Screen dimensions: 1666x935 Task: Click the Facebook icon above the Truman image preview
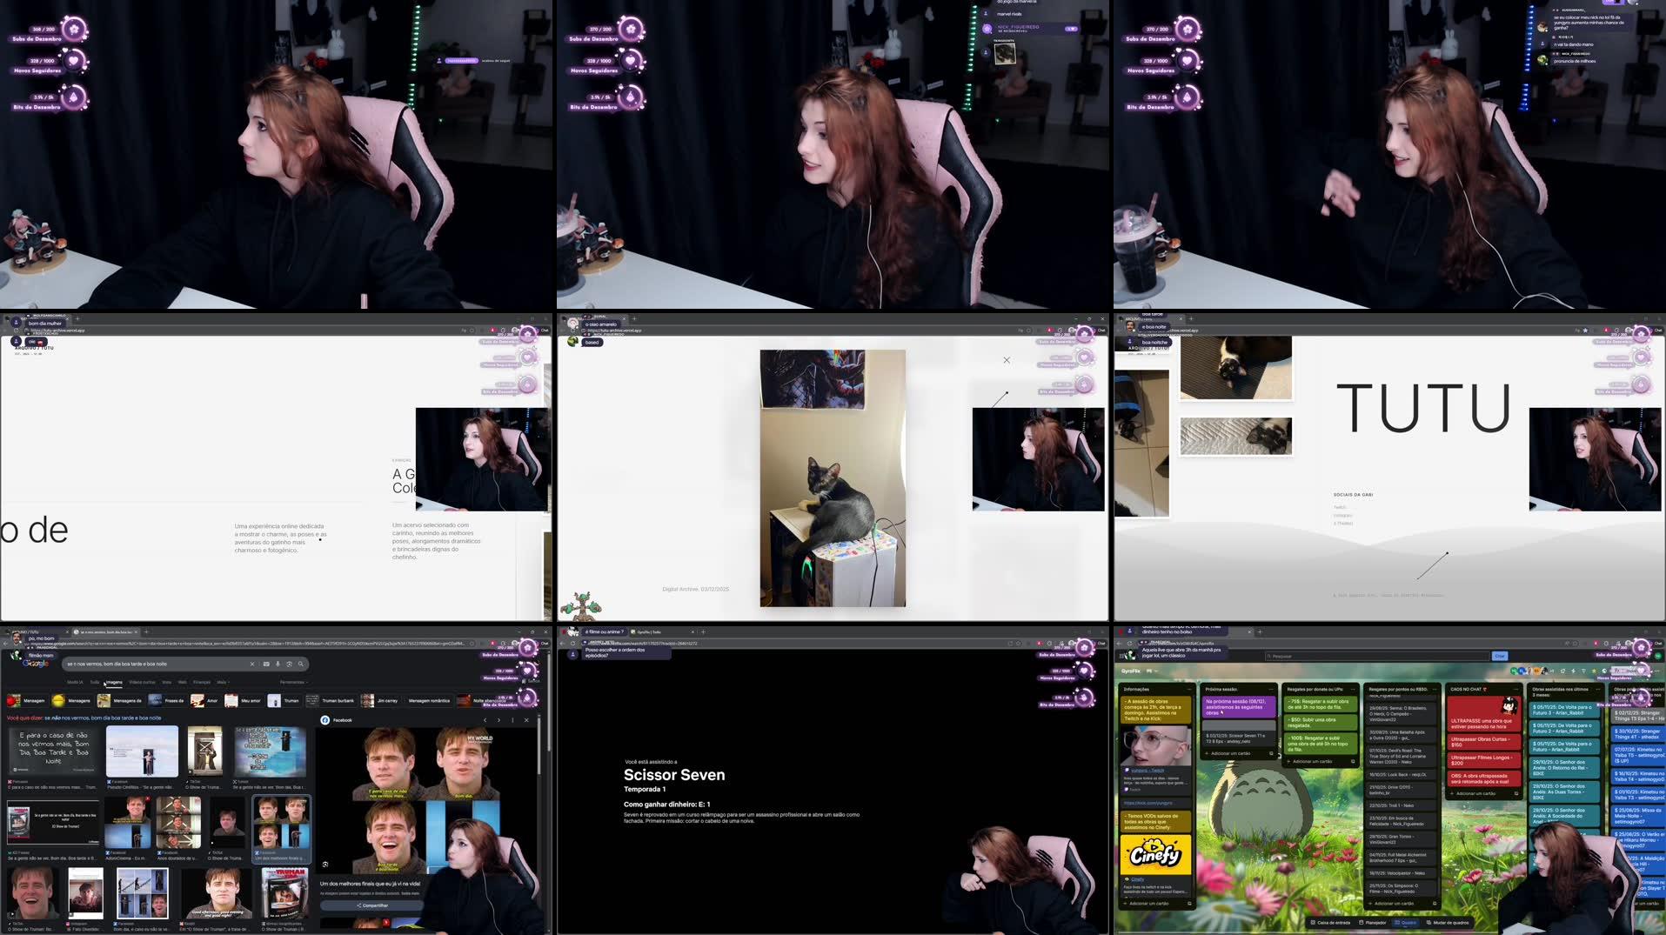[x=325, y=720]
